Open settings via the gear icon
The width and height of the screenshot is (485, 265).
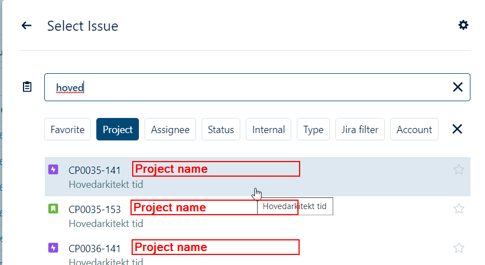pos(463,25)
